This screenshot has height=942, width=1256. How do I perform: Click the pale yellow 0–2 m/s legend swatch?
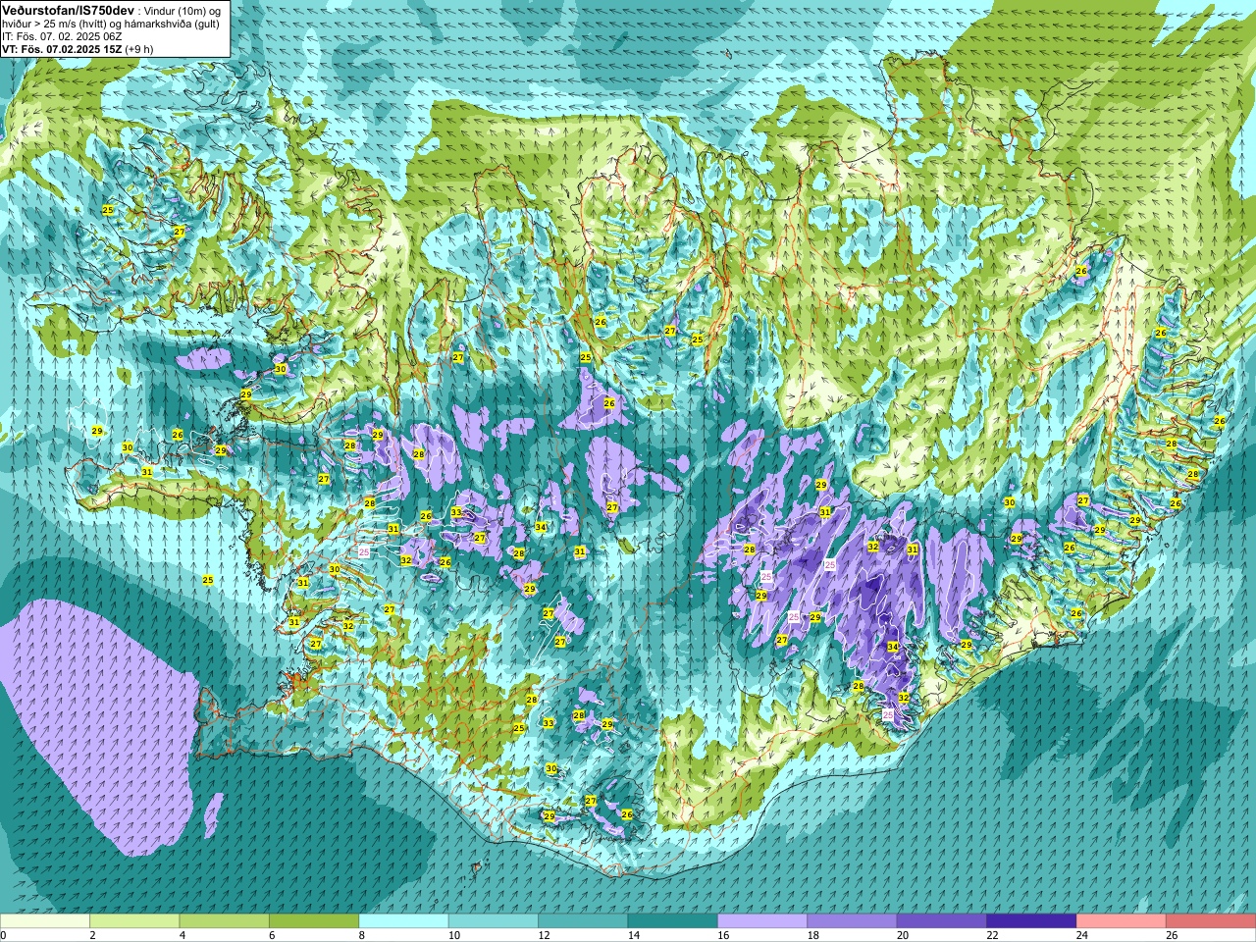tap(45, 921)
